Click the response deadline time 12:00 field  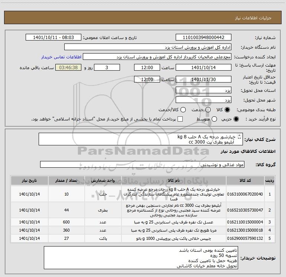point(147,67)
